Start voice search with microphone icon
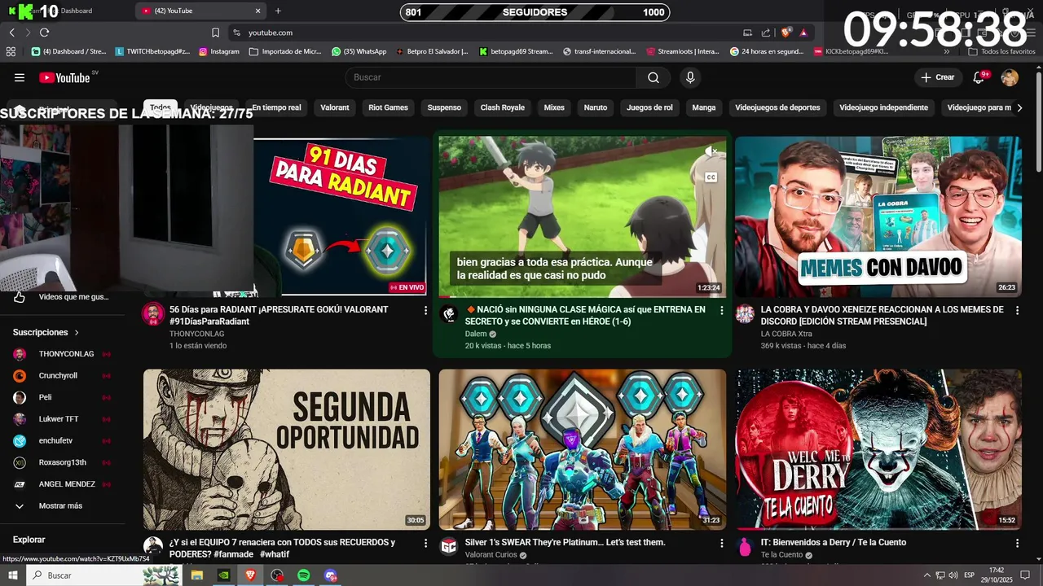 click(x=690, y=77)
